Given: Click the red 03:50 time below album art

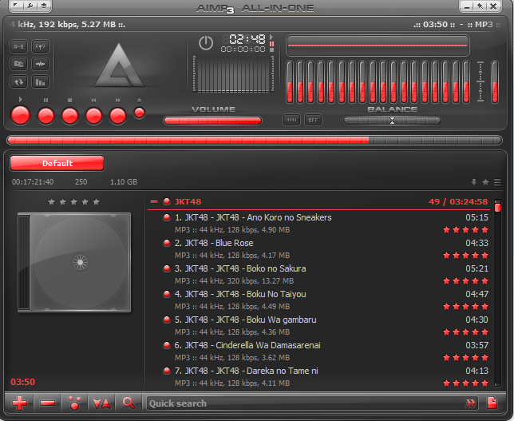Looking at the screenshot, I should tap(22, 382).
